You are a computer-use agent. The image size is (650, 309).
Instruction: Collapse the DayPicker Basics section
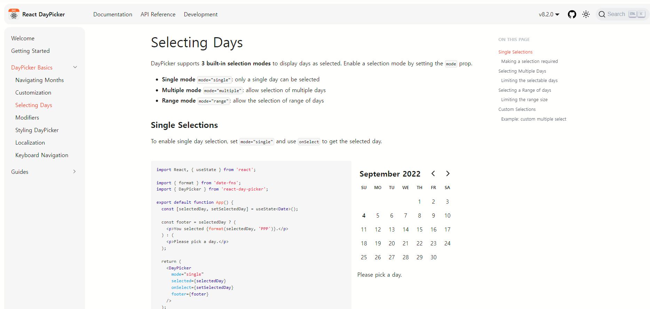point(75,67)
